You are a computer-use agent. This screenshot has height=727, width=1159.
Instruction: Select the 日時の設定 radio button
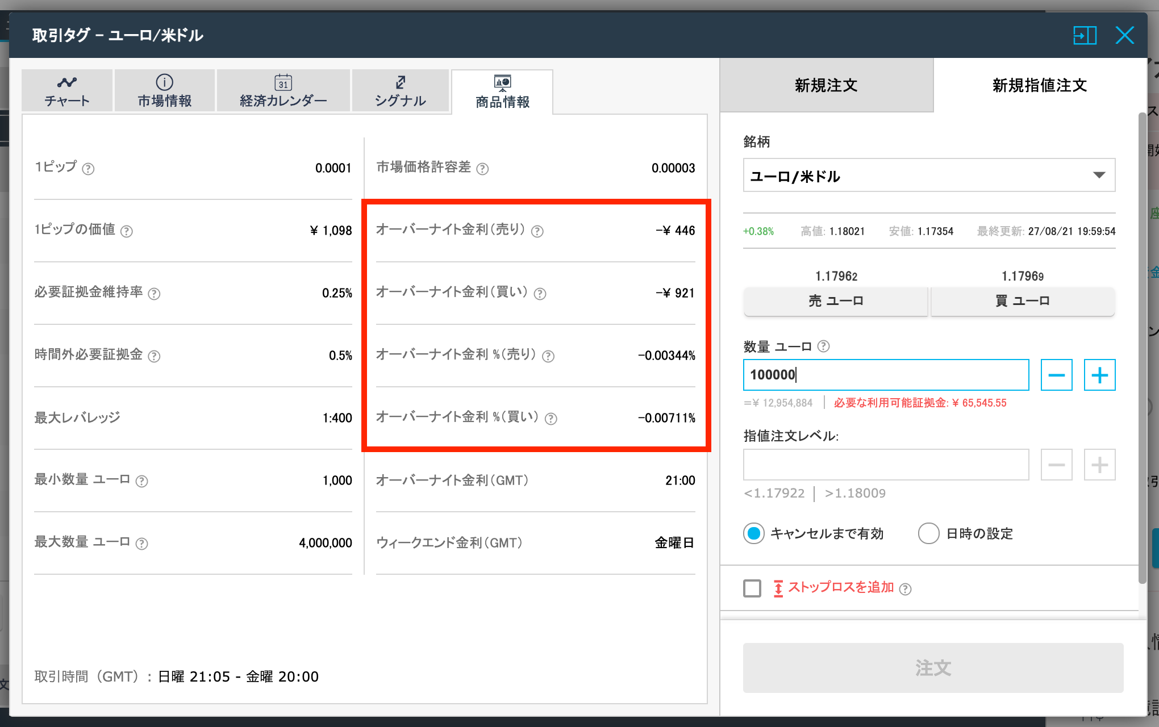click(928, 533)
